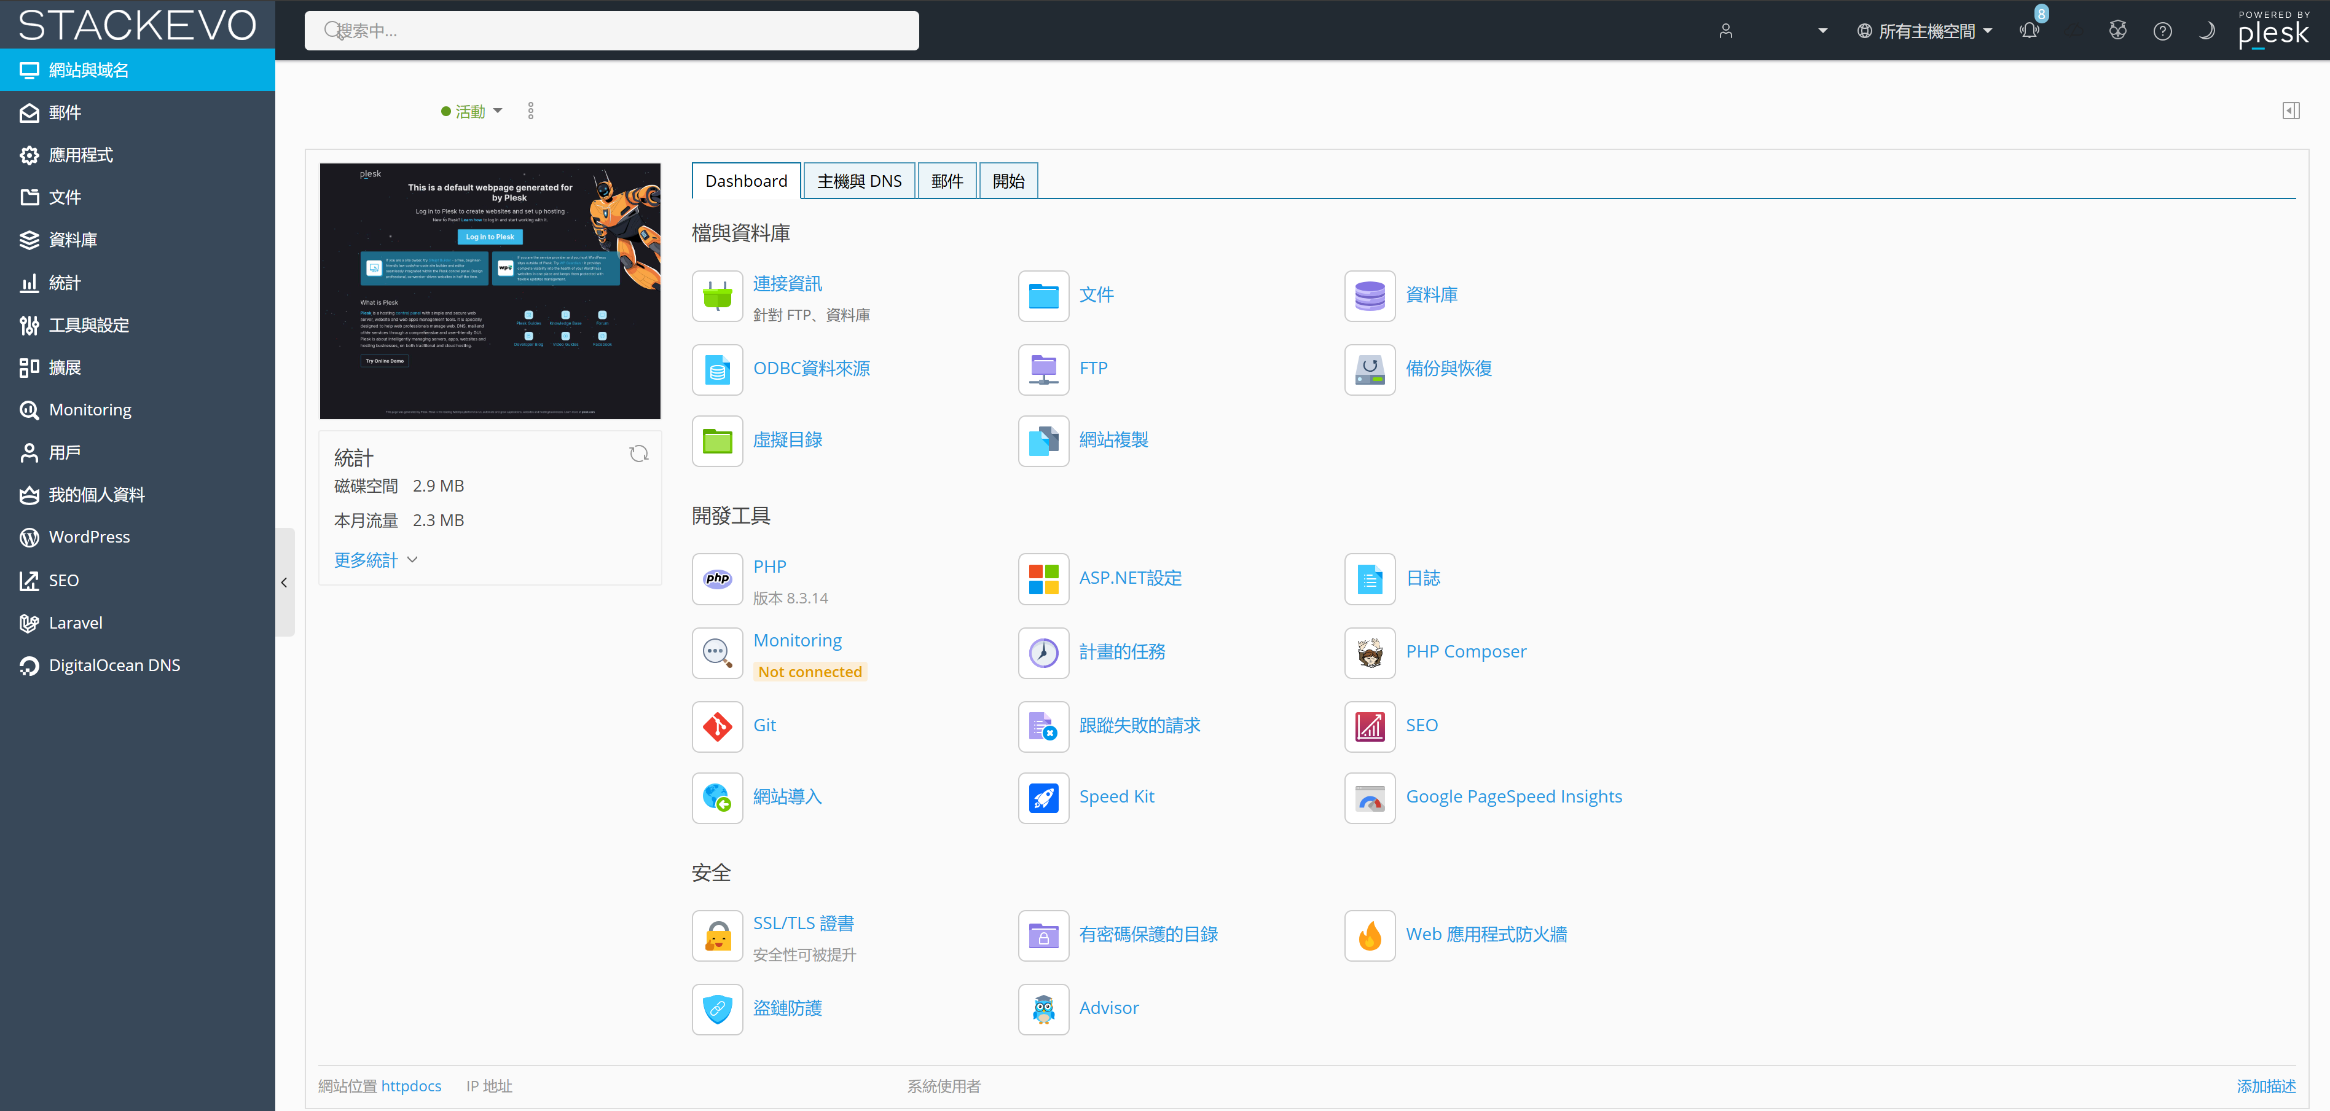Collapse the left sidebar with arrow handle
This screenshot has height=1111, width=2330.
284,583
